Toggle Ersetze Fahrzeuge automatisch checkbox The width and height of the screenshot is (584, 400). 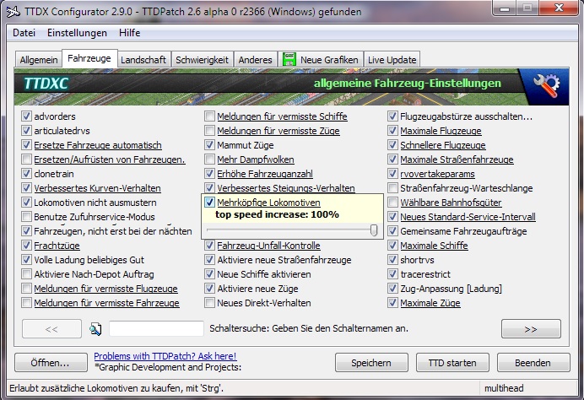click(x=26, y=145)
